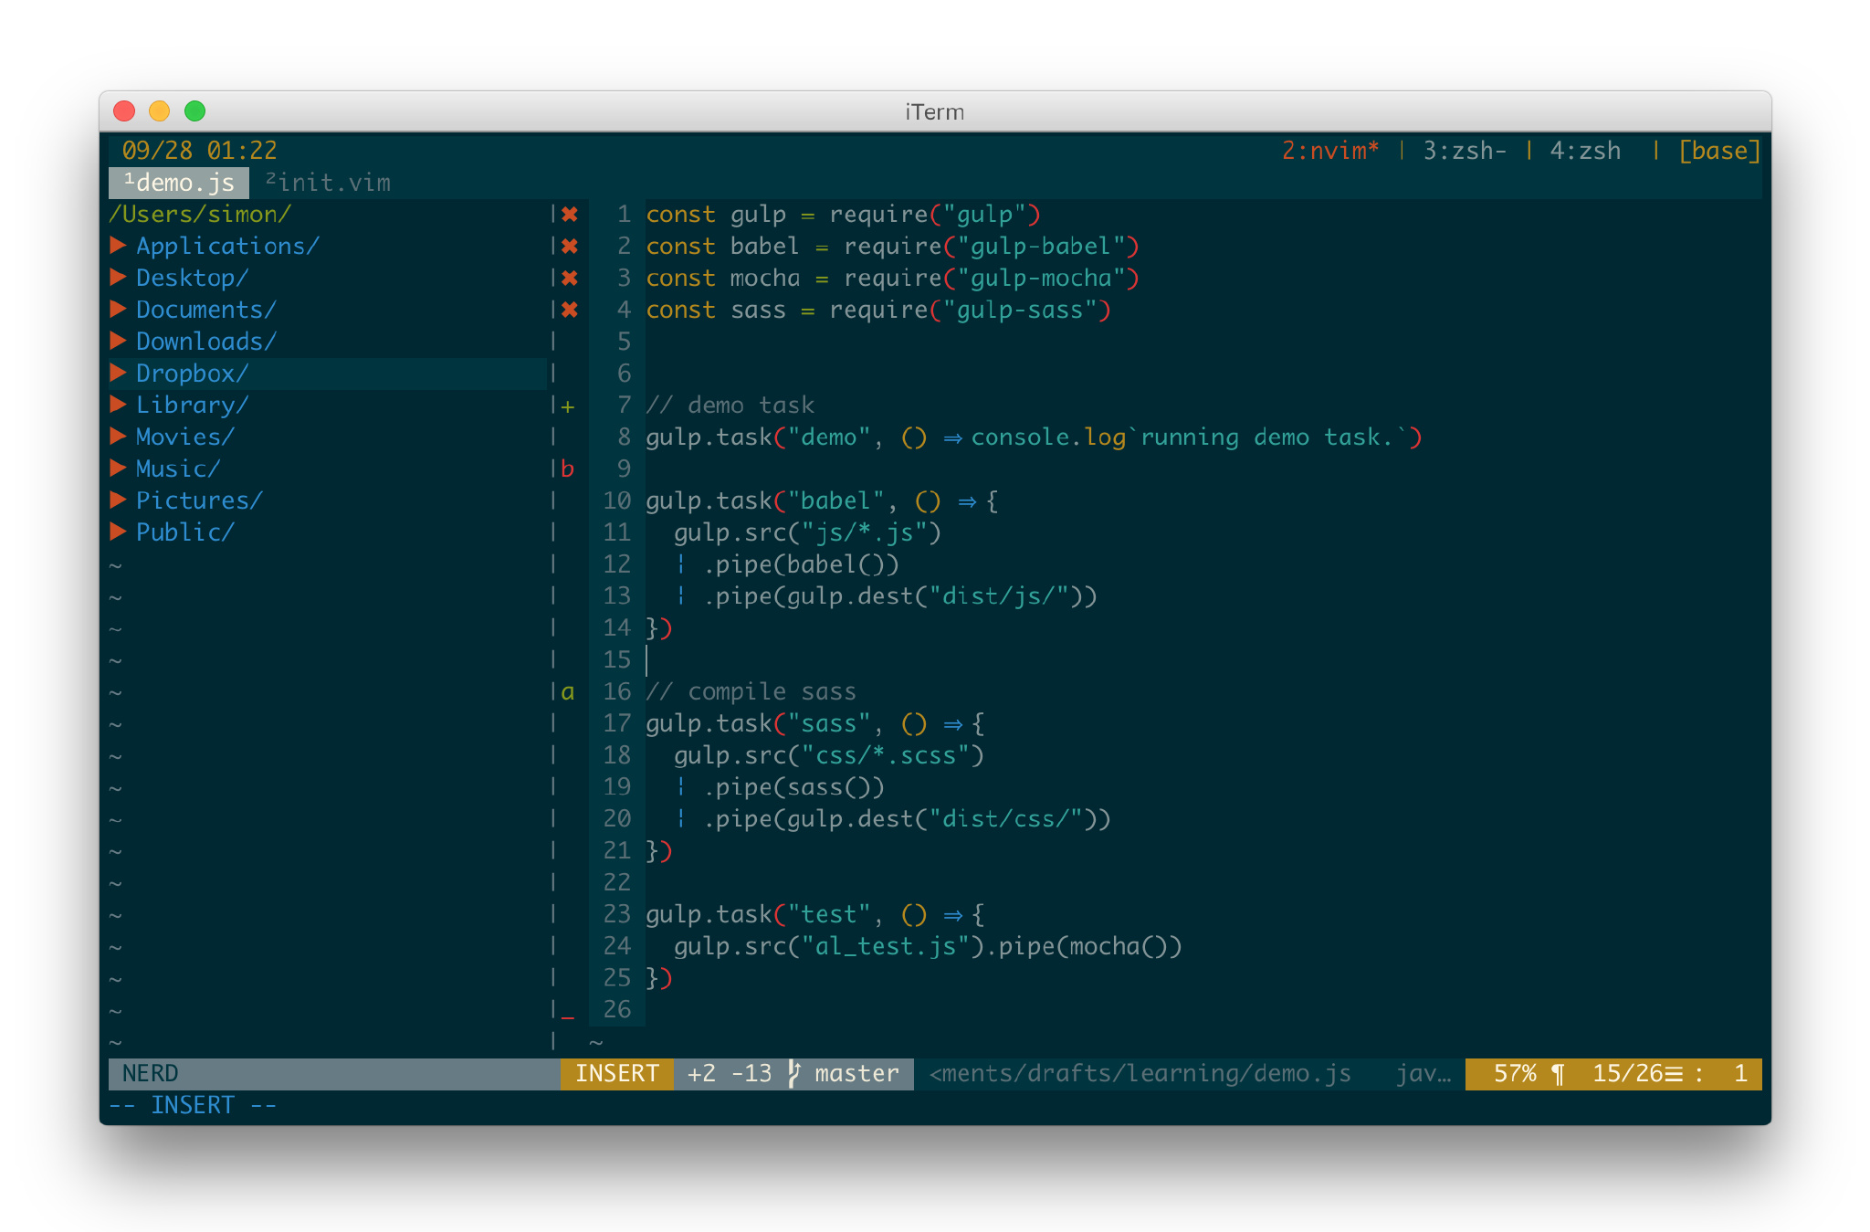Expand the Library folder arrow
Viewport: 1870px width, 1232px height.
click(118, 405)
